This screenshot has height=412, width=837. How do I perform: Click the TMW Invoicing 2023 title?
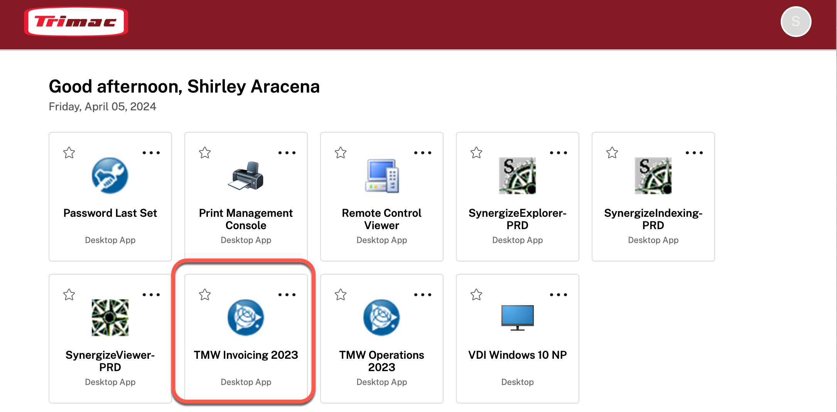[x=246, y=355]
